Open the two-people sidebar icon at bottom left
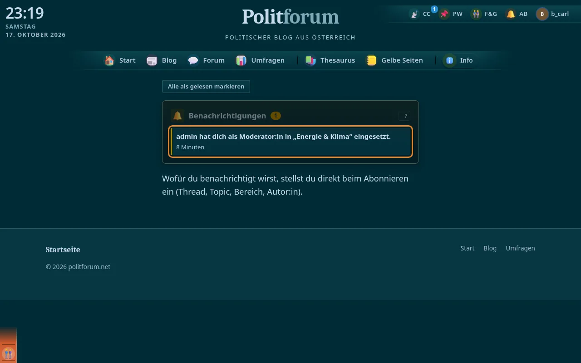 (x=8, y=353)
